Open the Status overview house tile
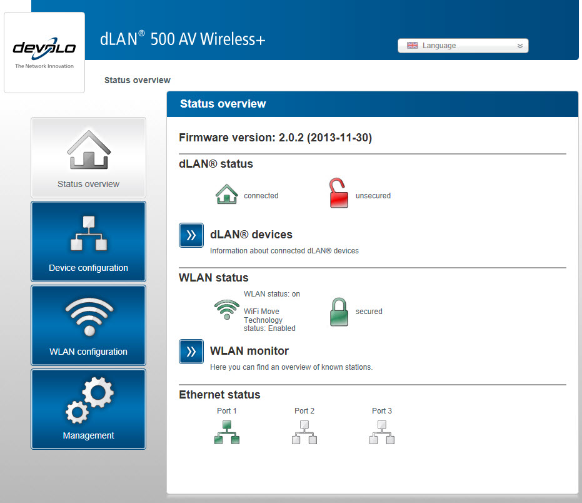 [x=88, y=158]
